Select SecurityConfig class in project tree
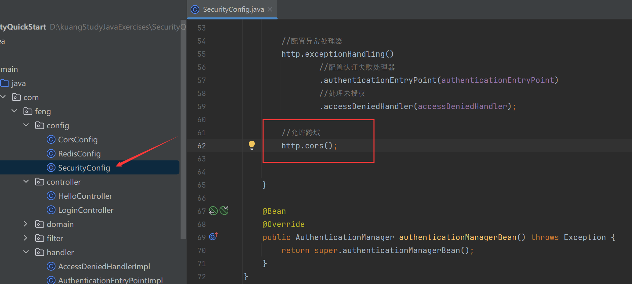Image resolution: width=632 pixels, height=284 pixels. 84,168
